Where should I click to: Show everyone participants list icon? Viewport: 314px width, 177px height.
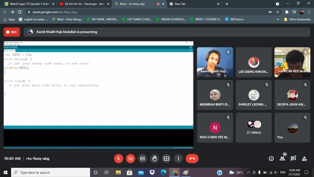point(282,159)
